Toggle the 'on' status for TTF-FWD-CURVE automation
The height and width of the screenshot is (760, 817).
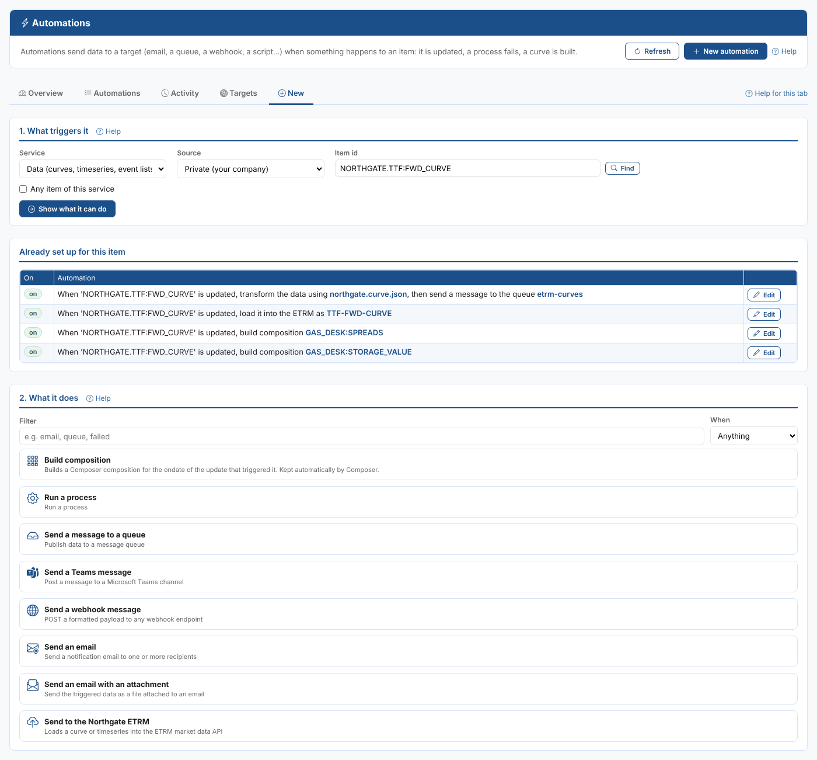click(33, 314)
